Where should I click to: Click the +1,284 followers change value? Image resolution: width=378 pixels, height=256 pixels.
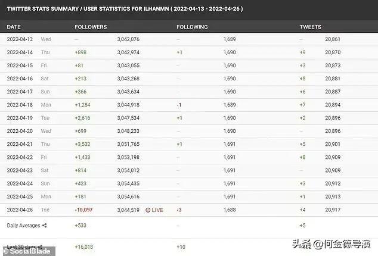pyautogui.click(x=82, y=105)
